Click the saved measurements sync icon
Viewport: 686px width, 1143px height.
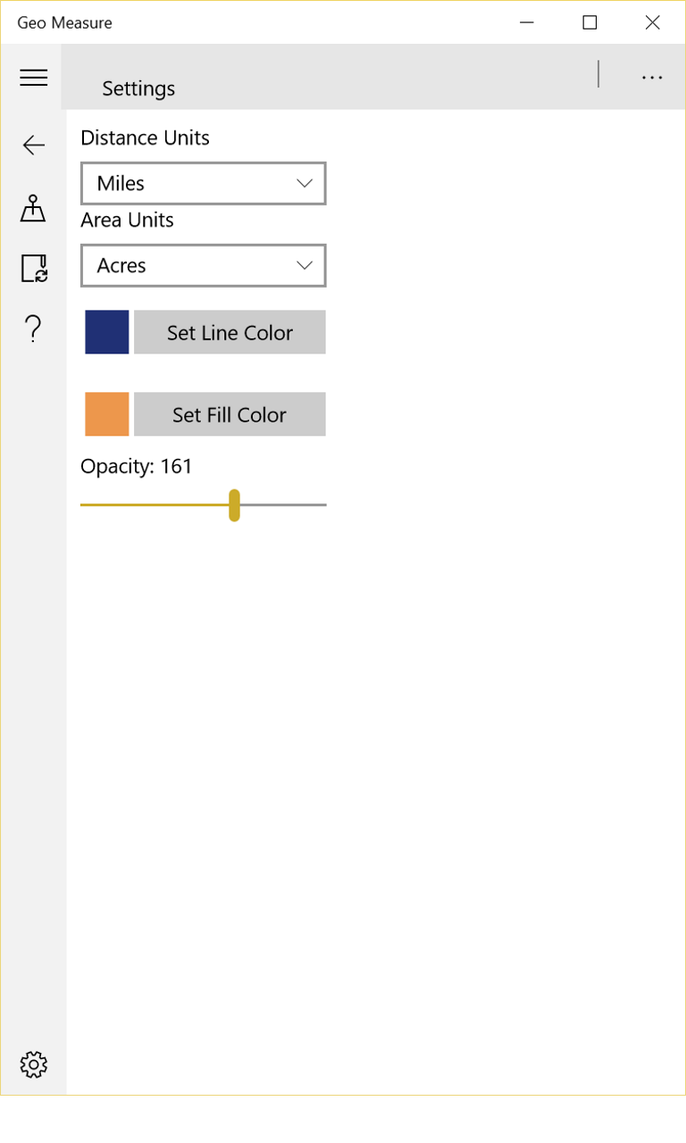coord(33,268)
